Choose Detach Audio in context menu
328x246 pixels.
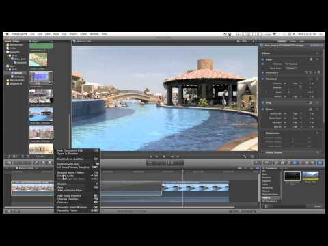77,176
